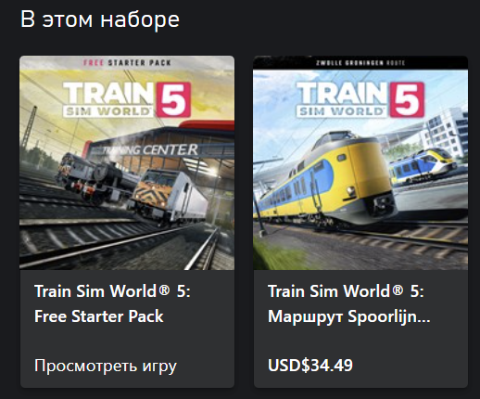Click the small blue-white train in the background
Viewport: 480px width, 399px height.
(423, 165)
